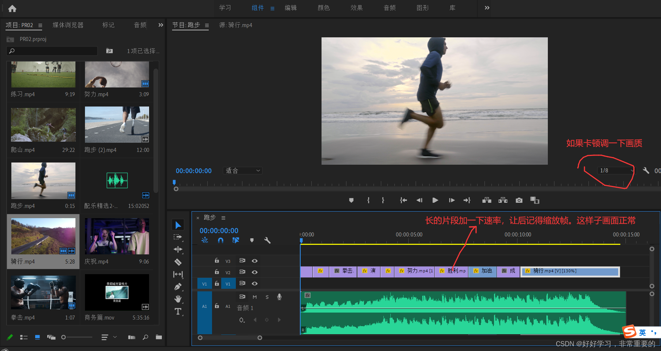Switch to the 颜色 workspace tab
This screenshot has width=661, height=351.
tap(323, 8)
